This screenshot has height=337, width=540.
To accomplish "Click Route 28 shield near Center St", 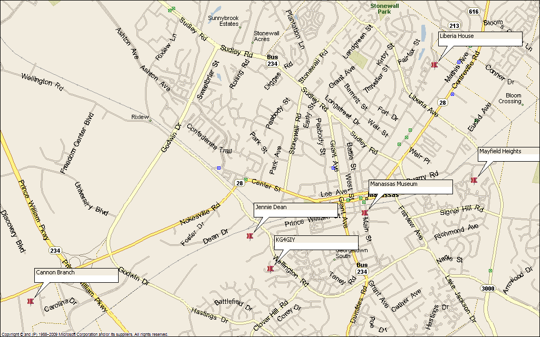I will pyautogui.click(x=239, y=183).
